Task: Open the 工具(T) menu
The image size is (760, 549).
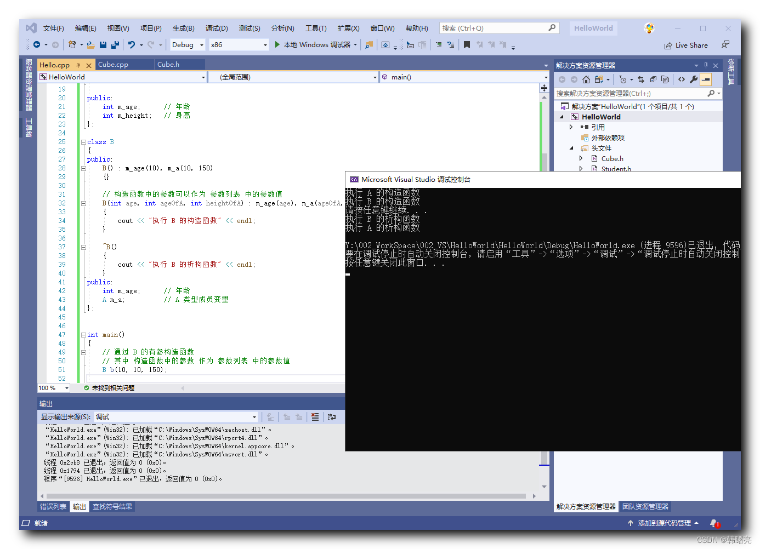Action: 316,28
